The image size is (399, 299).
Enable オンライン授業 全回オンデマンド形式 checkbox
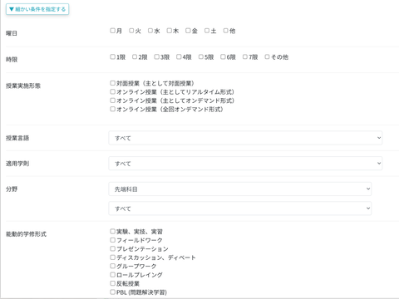pos(112,109)
